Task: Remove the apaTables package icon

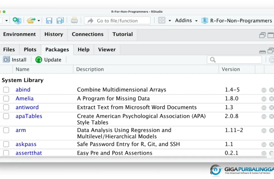Action: click(271, 117)
